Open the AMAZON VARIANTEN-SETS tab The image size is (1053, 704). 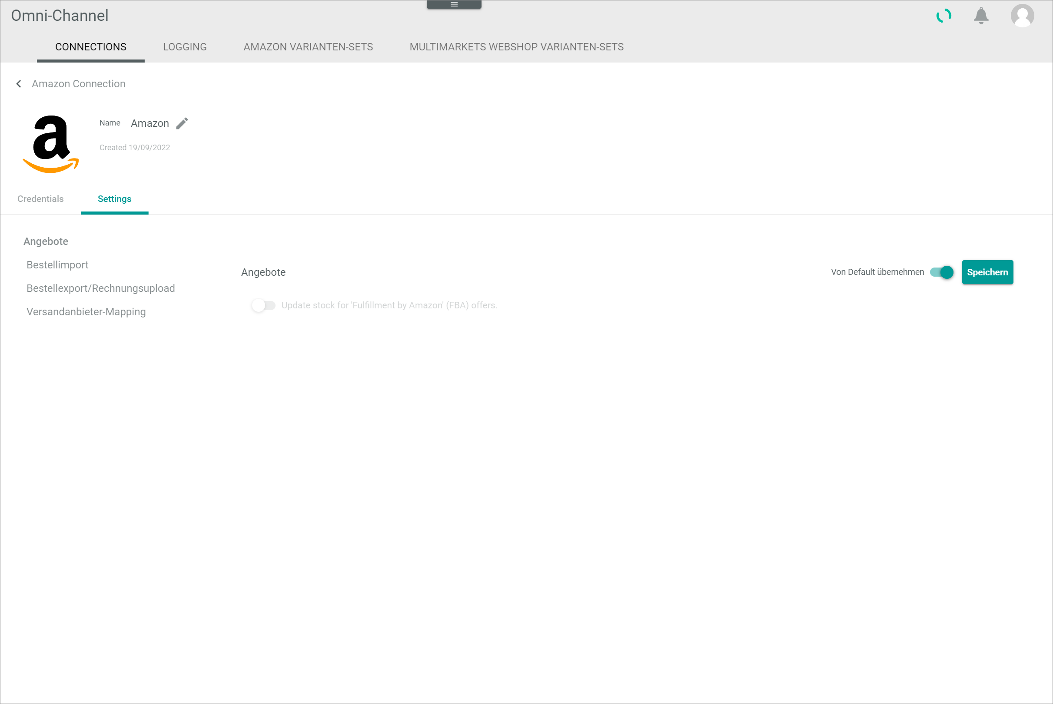pos(308,47)
